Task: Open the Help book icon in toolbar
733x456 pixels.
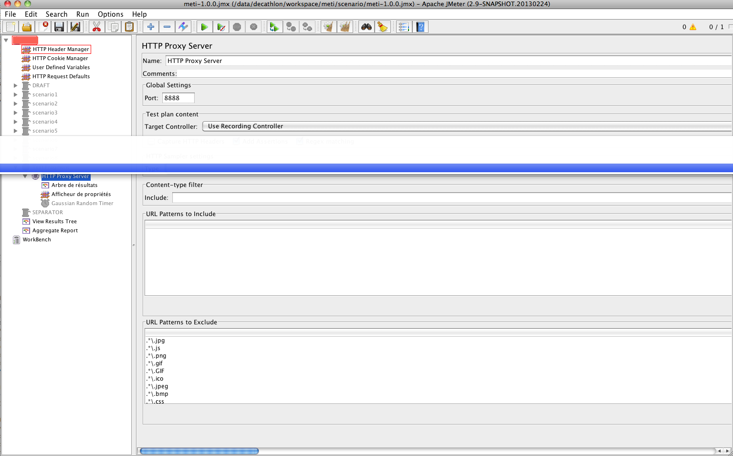Action: (x=420, y=27)
